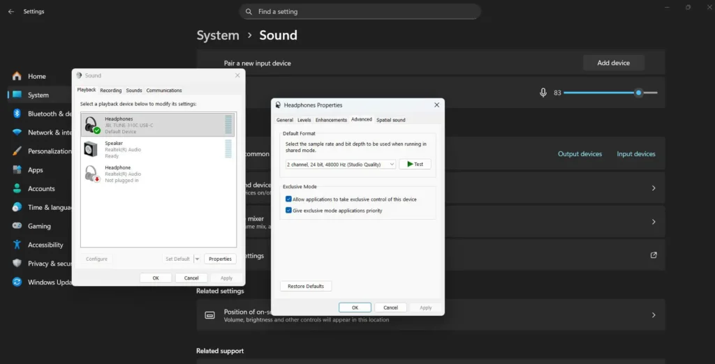This screenshot has width=715, height=364.
Task: Close the Headphones Properties dialog
Action: click(x=436, y=105)
